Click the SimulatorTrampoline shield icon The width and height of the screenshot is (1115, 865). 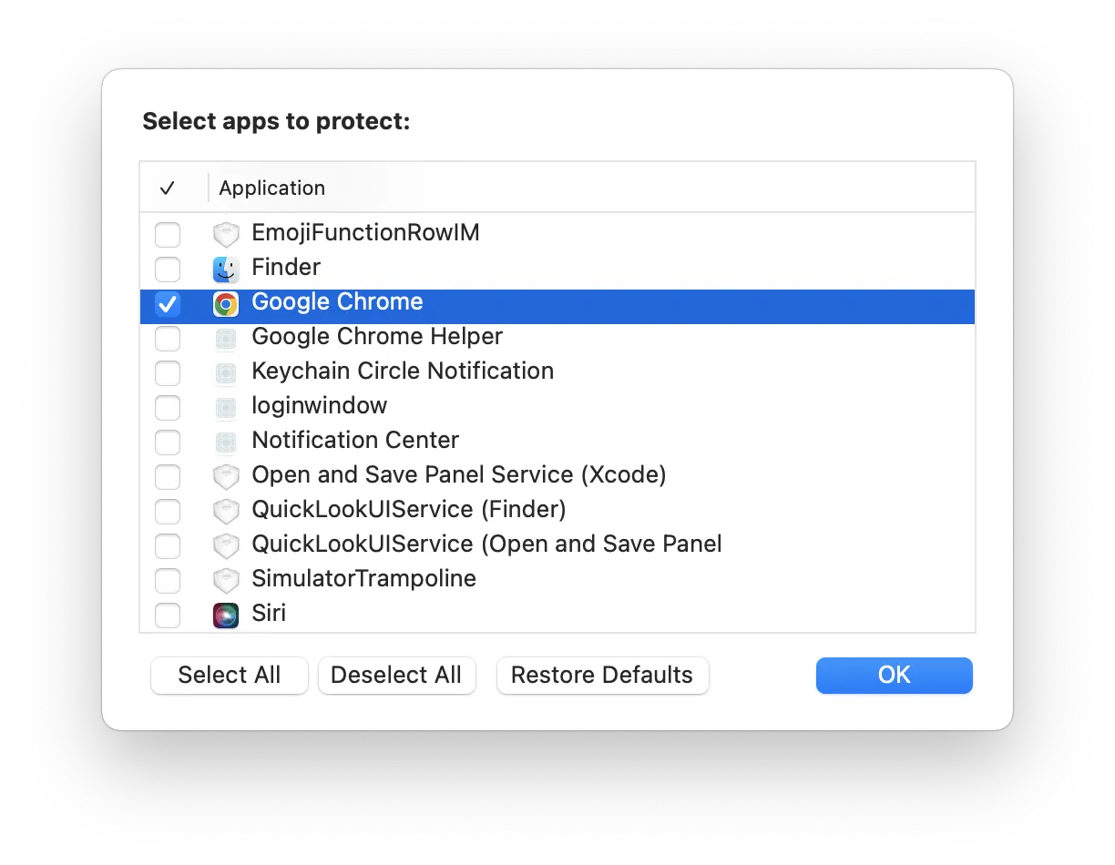(225, 580)
